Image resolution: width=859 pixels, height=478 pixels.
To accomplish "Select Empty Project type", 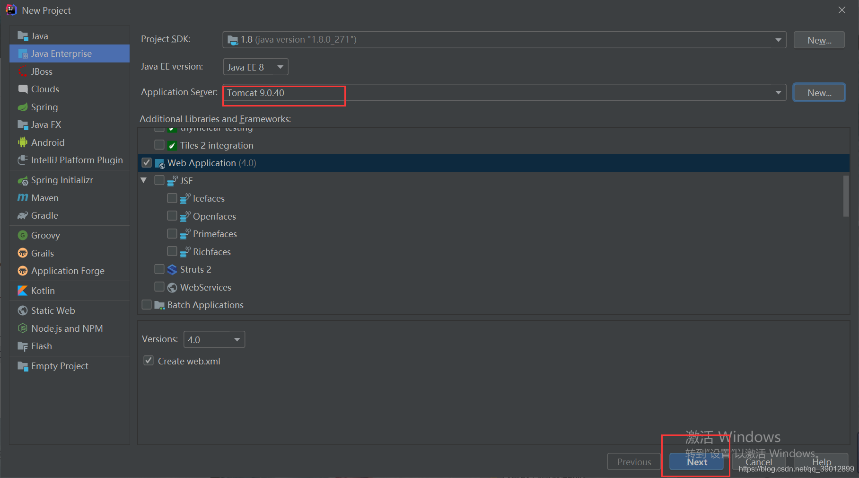I will pos(70,366).
